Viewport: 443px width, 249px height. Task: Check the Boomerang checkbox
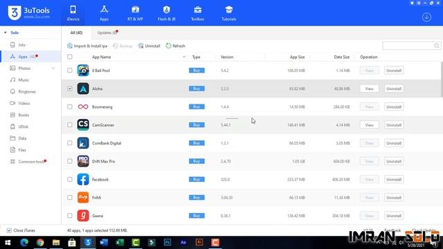(x=70, y=107)
